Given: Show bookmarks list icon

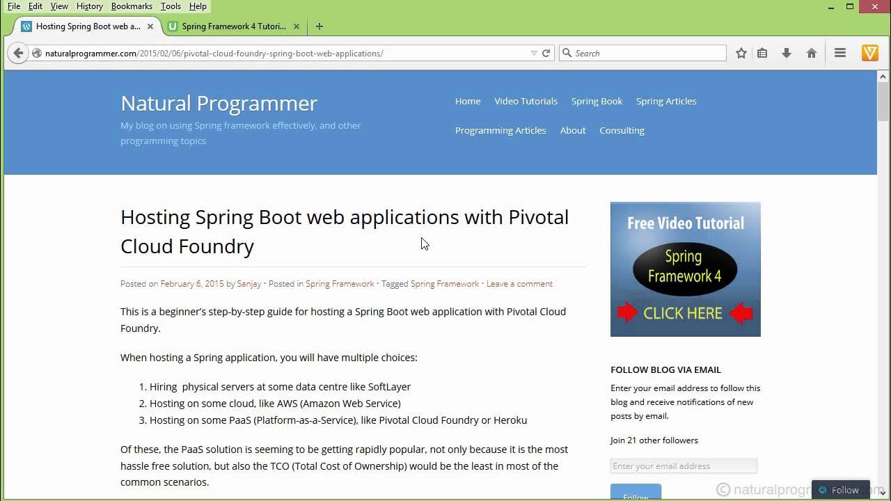Looking at the screenshot, I should (x=762, y=53).
